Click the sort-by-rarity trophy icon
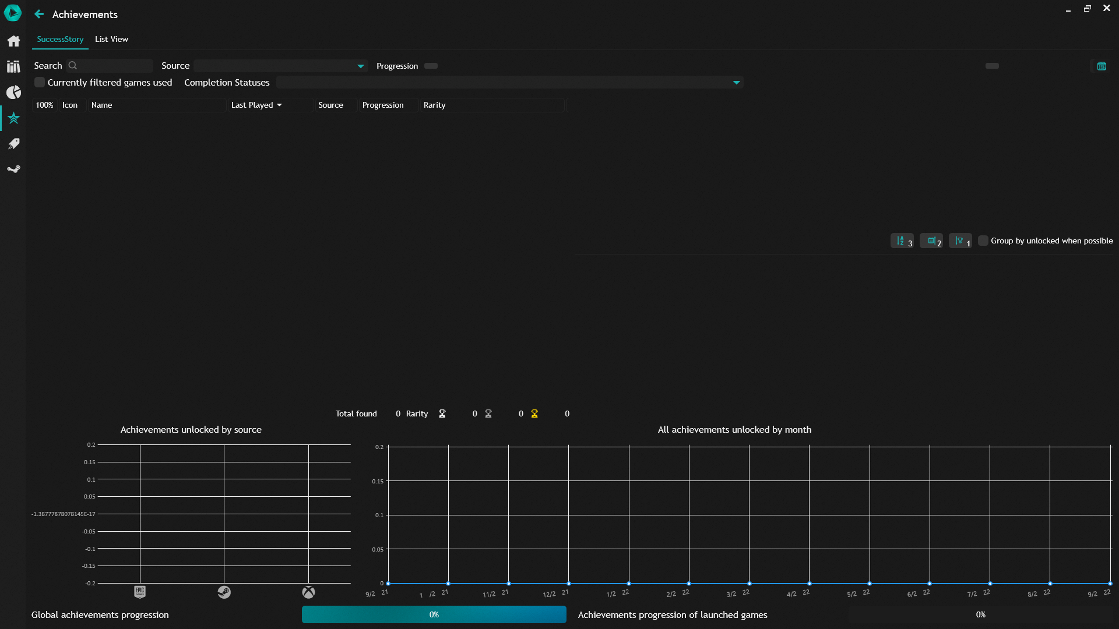1119x629 pixels. point(960,241)
